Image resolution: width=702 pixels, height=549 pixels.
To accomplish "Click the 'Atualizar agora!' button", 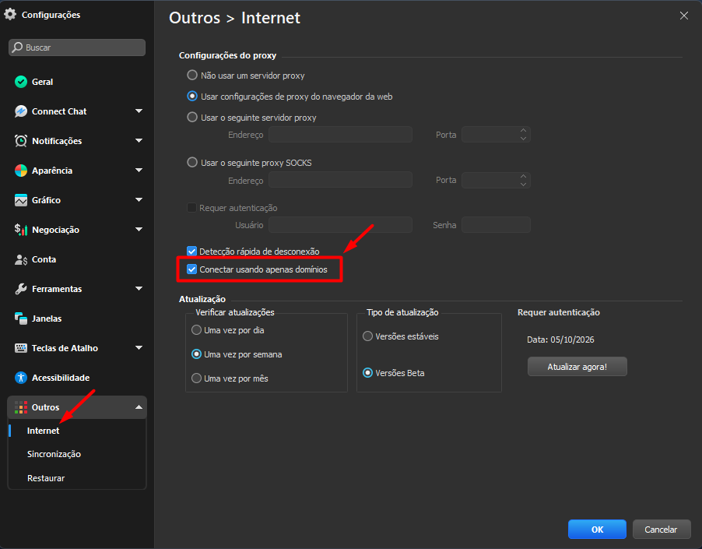I will coord(577,367).
